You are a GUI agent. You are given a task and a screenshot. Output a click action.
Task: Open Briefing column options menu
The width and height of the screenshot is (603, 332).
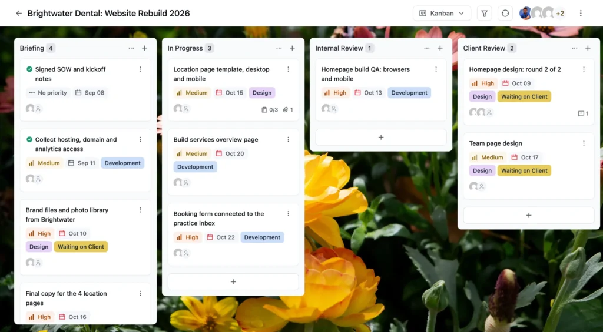pyautogui.click(x=131, y=48)
